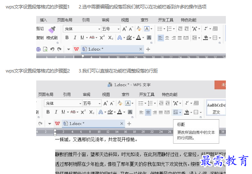The image size is (252, 174).
Task: Click indent marker on lower ruler
Action: click(x=55, y=132)
